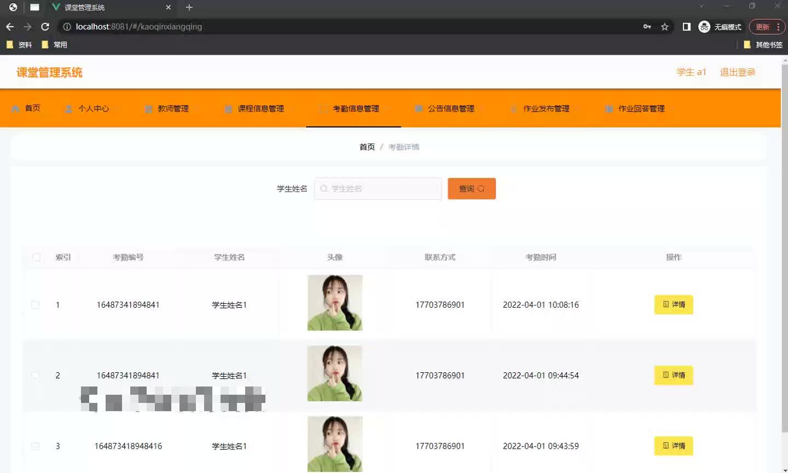Open the 资料 bookmarks folder
Viewport: 788px width, 473px height.
click(x=20, y=44)
